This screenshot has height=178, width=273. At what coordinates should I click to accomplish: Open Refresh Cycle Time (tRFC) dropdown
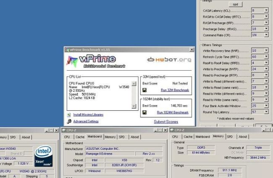click(x=266, y=57)
